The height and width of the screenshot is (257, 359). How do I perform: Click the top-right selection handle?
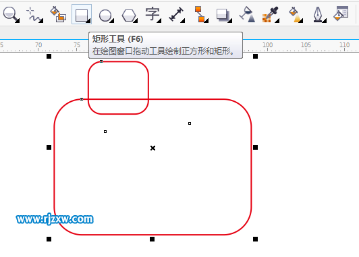click(256, 56)
